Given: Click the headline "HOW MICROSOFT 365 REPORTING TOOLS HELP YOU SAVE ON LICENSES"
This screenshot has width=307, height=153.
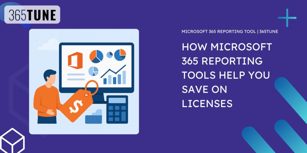Looking at the screenshot, I should pyautogui.click(x=227, y=75).
